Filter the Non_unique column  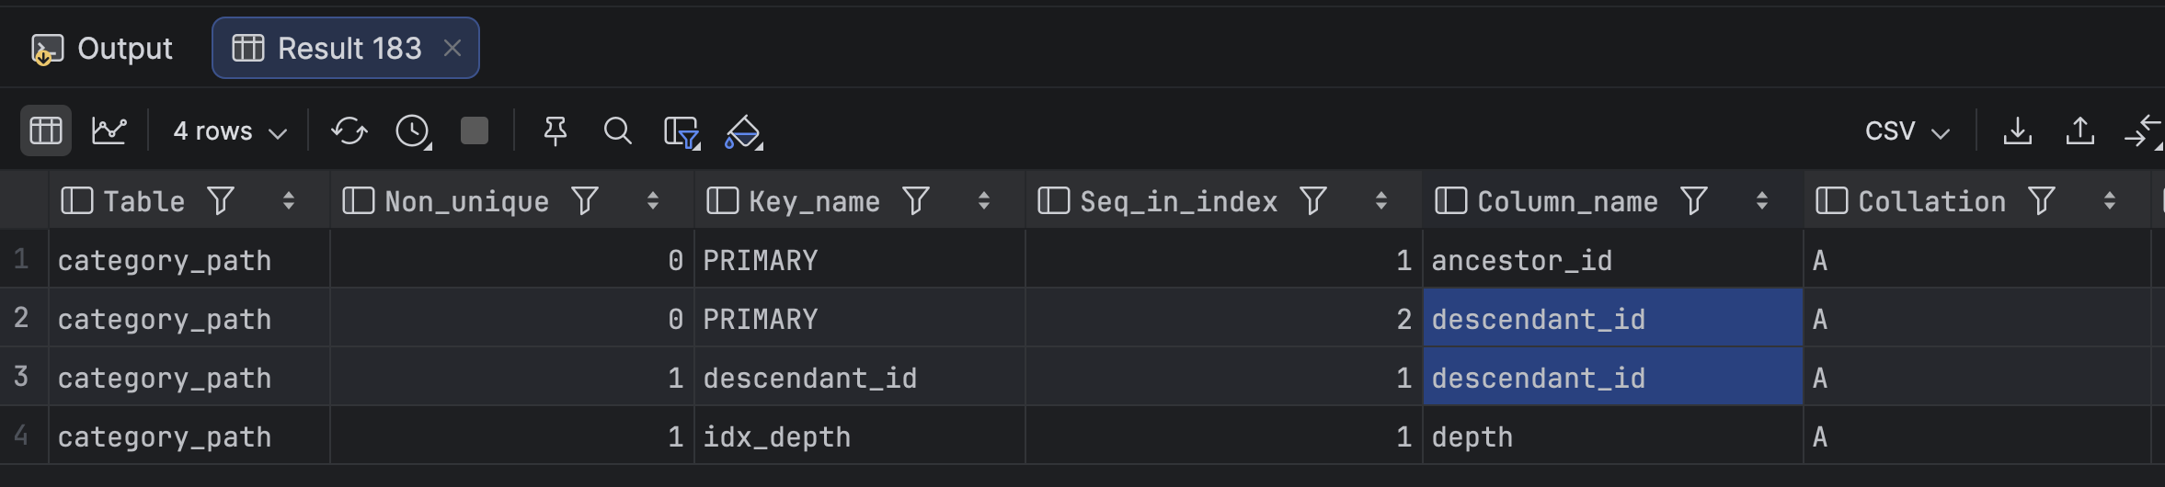click(585, 200)
